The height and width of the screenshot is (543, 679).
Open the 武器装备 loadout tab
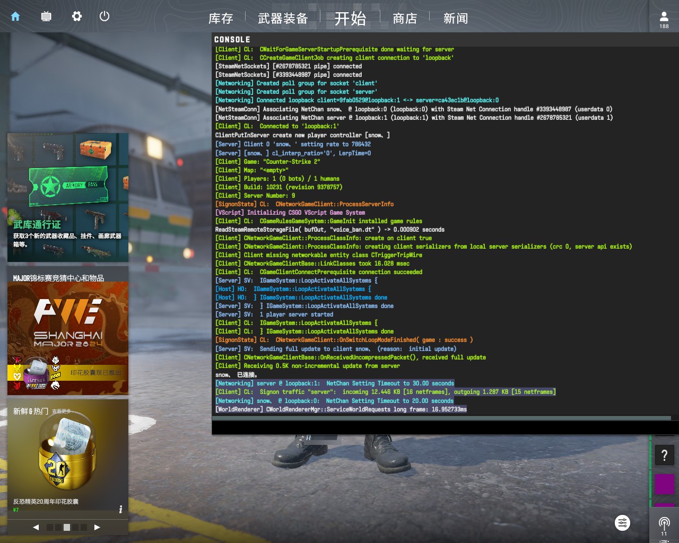point(283,19)
